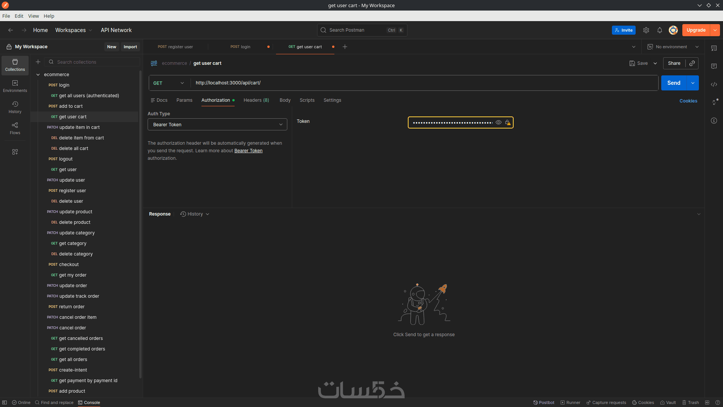Open Trash in the status bar
The image size is (723, 407).
(x=690, y=402)
